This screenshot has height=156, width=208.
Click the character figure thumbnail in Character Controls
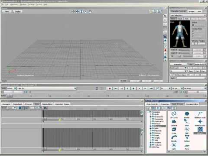point(180,34)
